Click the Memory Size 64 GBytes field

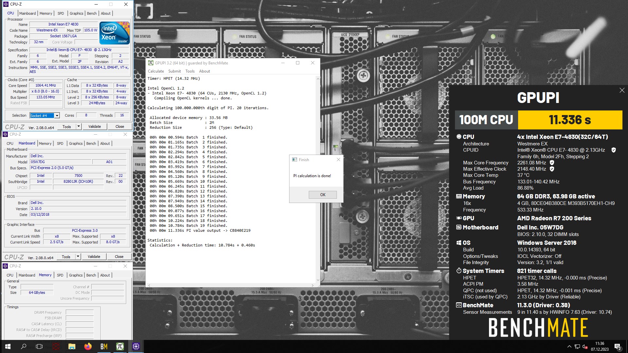coord(37,293)
